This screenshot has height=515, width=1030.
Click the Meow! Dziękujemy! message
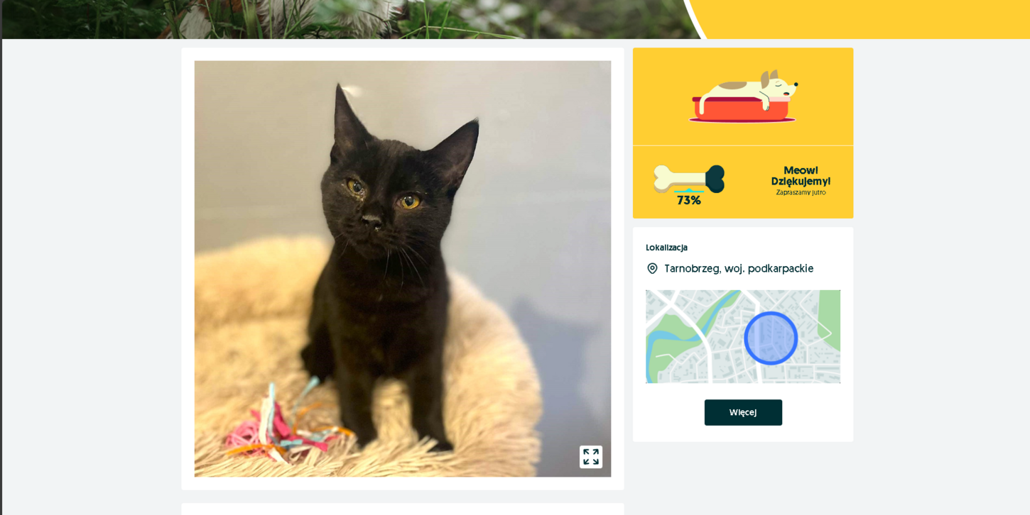coord(801,176)
